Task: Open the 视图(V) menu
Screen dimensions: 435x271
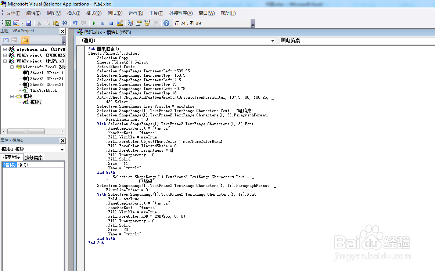Action: point(54,13)
